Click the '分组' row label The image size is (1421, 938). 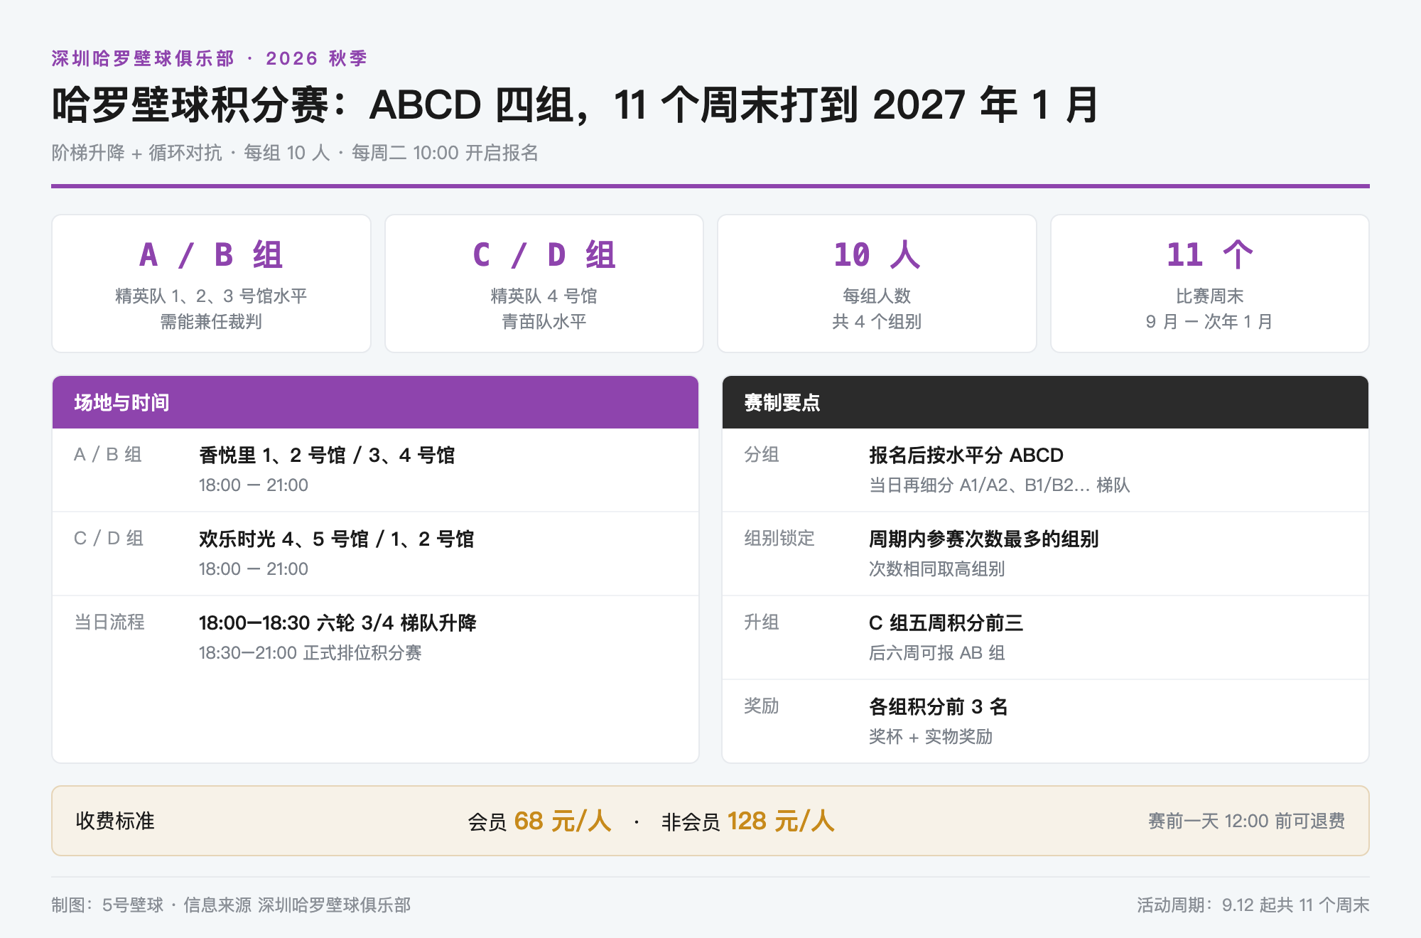(762, 454)
